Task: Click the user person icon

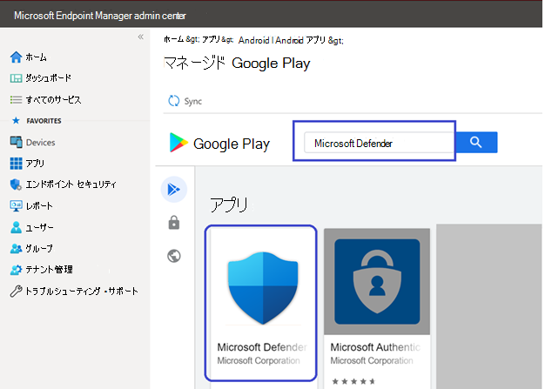Action: 16,227
